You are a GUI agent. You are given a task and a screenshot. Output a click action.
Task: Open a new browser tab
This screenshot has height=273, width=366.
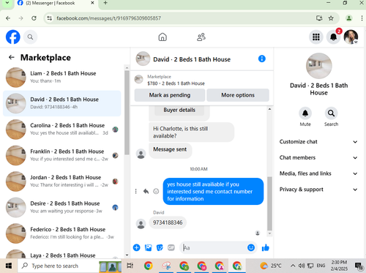[105, 3]
